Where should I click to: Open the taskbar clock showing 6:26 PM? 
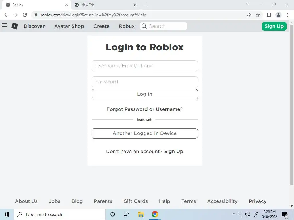pyautogui.click(x=269, y=214)
